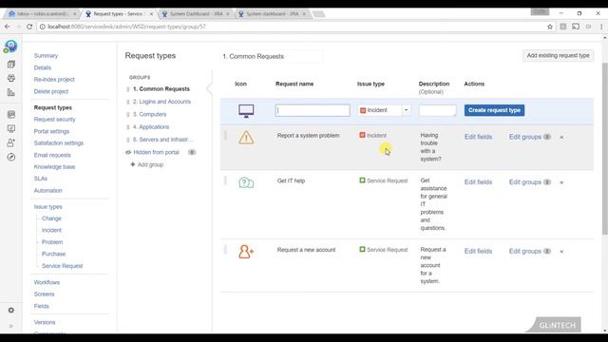Image resolution: width=608 pixels, height=342 pixels.
Task: Open Automation settings link
Action: tap(48, 191)
